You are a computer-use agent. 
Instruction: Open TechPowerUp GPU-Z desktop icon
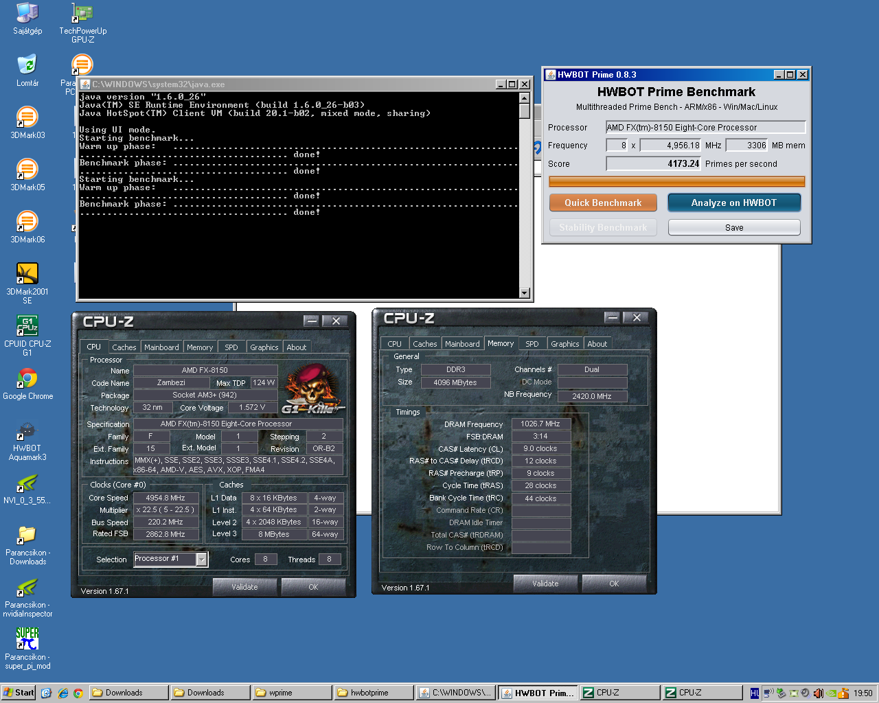click(x=82, y=23)
